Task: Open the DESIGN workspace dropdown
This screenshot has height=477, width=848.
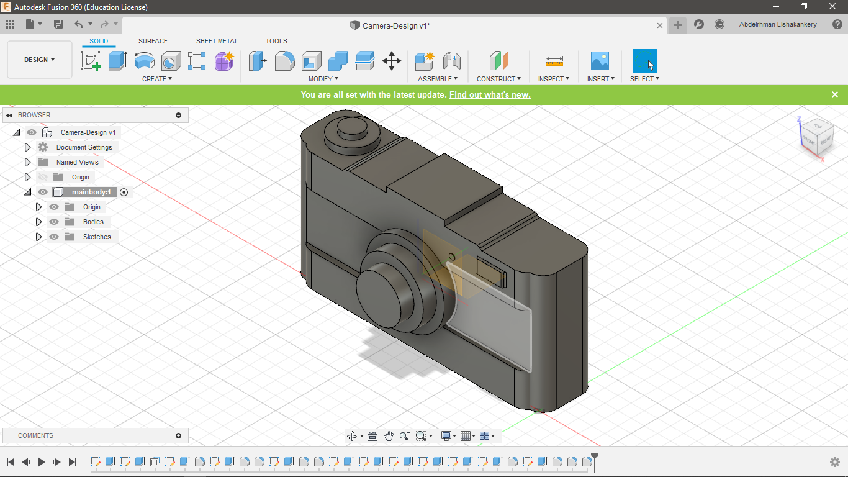Action: point(40,60)
